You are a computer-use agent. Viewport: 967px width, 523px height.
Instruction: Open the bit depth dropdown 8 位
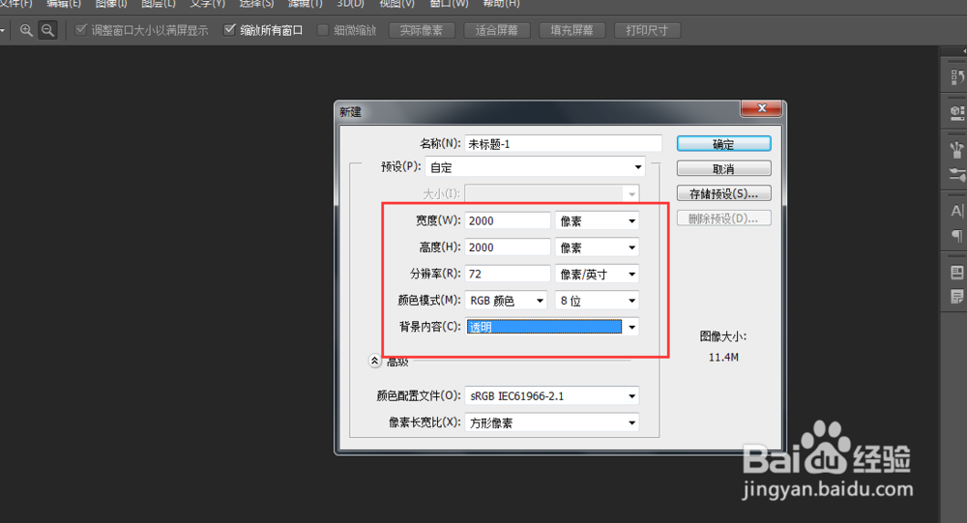point(597,300)
